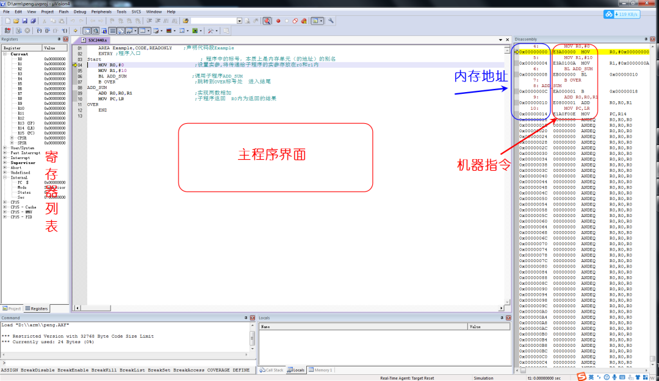Viewport: 659px width, 381px height.
Task: Step into one line with Step icon
Action: click(x=39, y=30)
